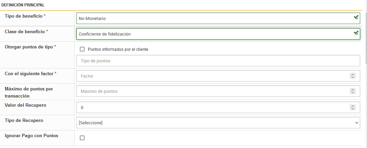Increase Valor del Recupero using up arrow
The width and height of the screenshot is (367, 148).
[353, 106]
